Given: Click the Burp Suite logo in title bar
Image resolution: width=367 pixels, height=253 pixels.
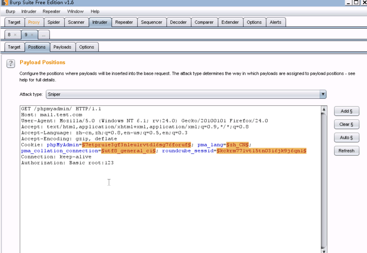Looking at the screenshot, I should [x=5, y=3].
